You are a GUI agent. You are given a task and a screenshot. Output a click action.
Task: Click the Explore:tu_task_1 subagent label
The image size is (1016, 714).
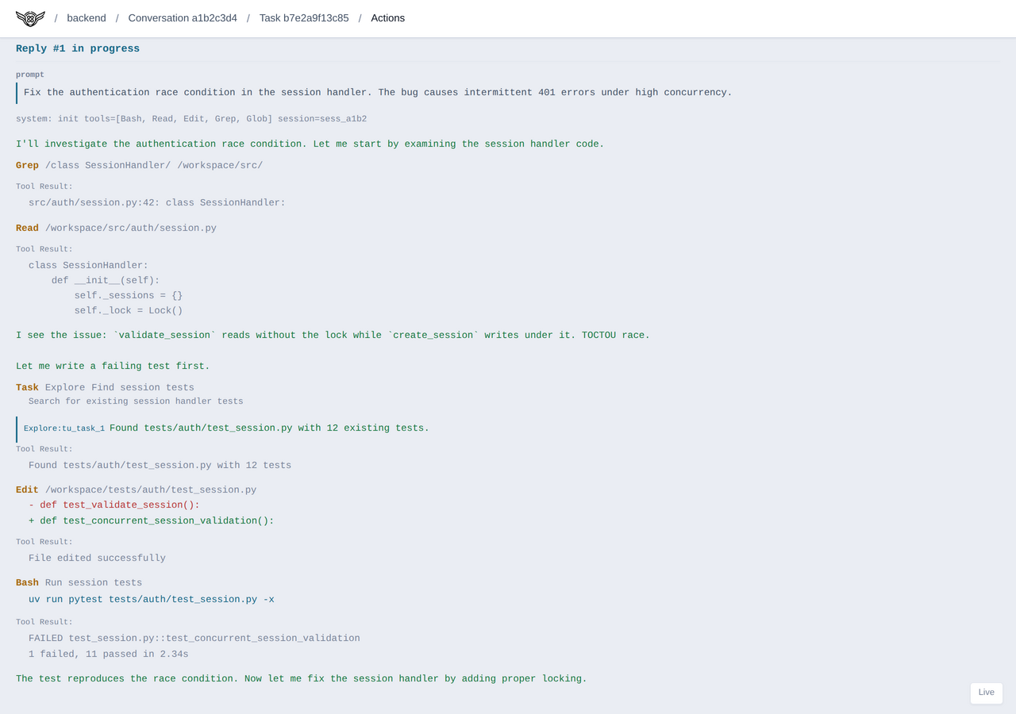(64, 428)
